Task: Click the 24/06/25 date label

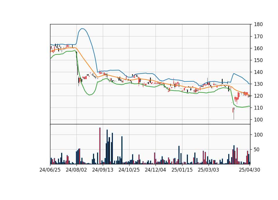Action: [x=50, y=170]
